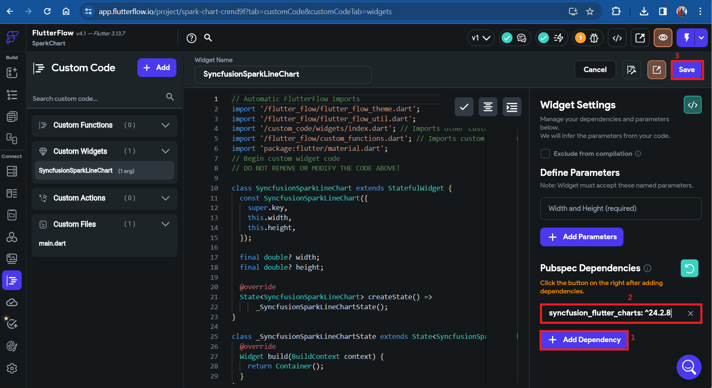Open the v1 version dropdown
Image resolution: width=712 pixels, height=388 pixels.
(481, 38)
